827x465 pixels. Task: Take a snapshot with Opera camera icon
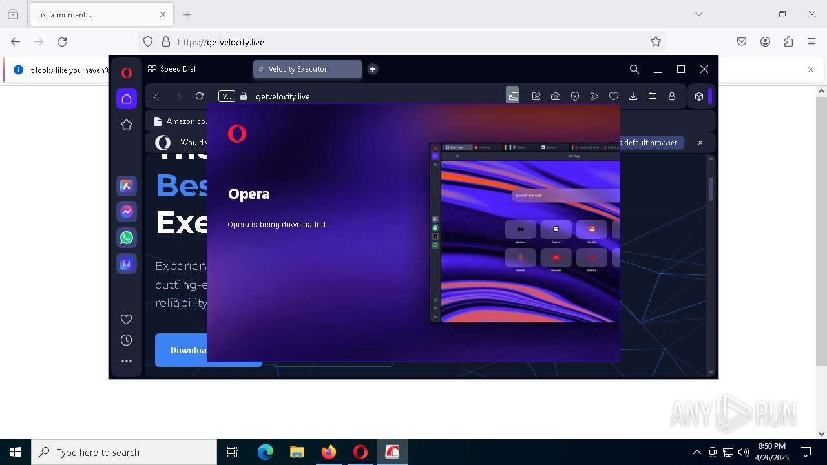click(556, 96)
